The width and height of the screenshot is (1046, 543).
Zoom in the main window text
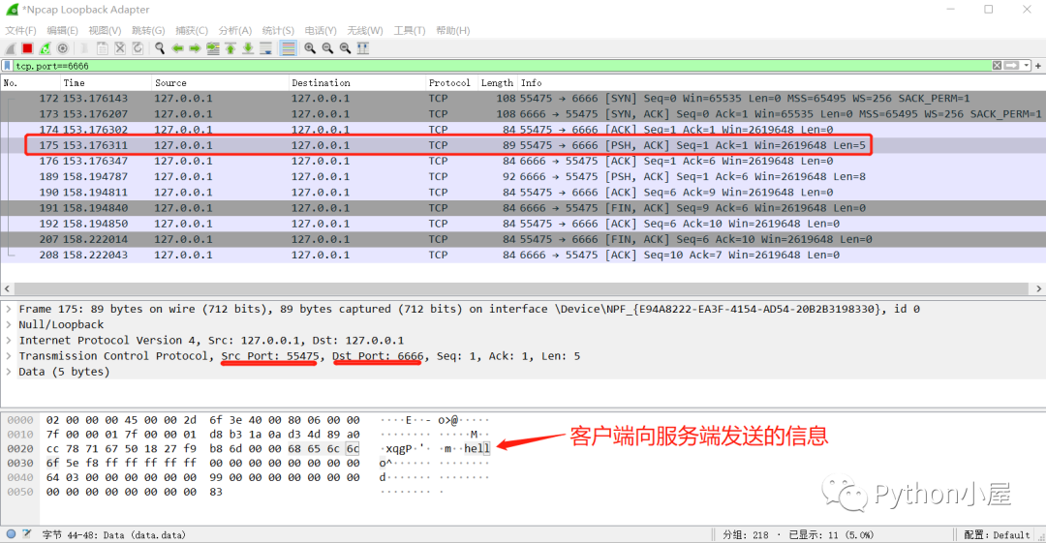click(x=310, y=48)
